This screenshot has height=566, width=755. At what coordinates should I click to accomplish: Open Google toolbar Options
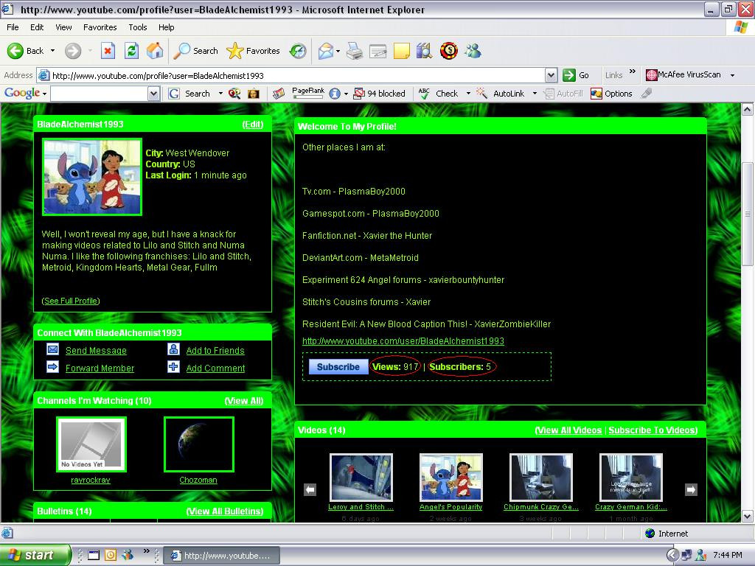tap(611, 94)
